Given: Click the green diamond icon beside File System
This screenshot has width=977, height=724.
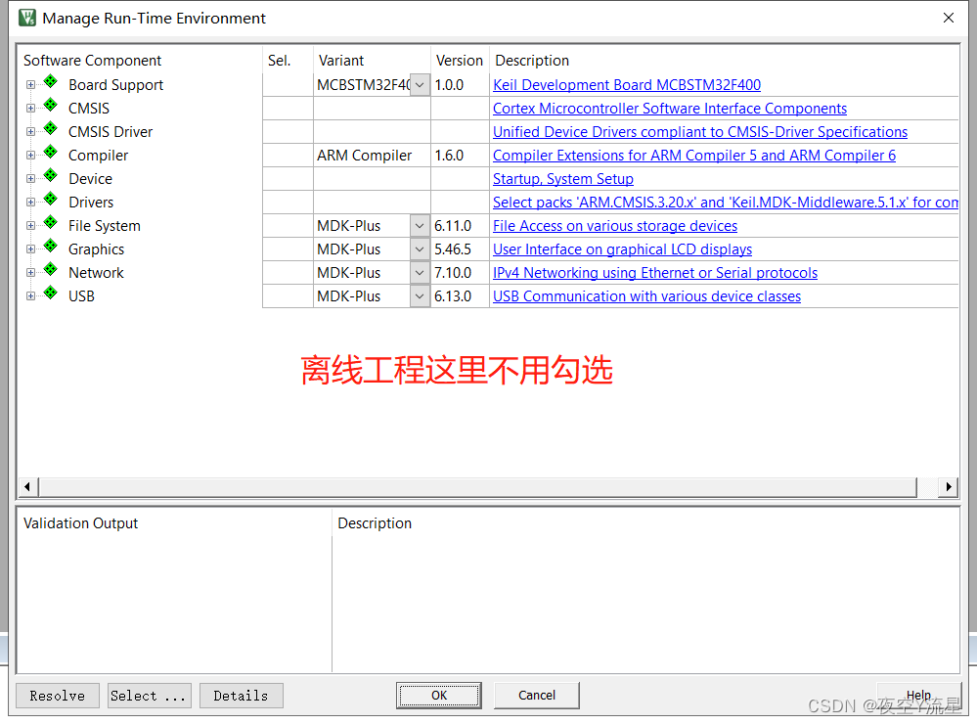Looking at the screenshot, I should click(x=51, y=223).
